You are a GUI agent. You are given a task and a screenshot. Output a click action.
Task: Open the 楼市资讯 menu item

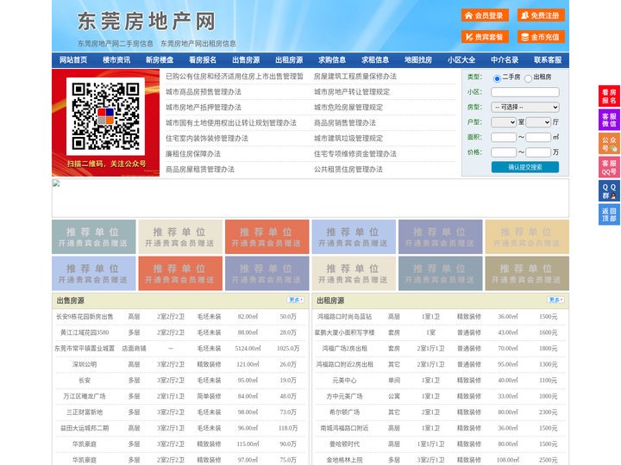coord(116,60)
